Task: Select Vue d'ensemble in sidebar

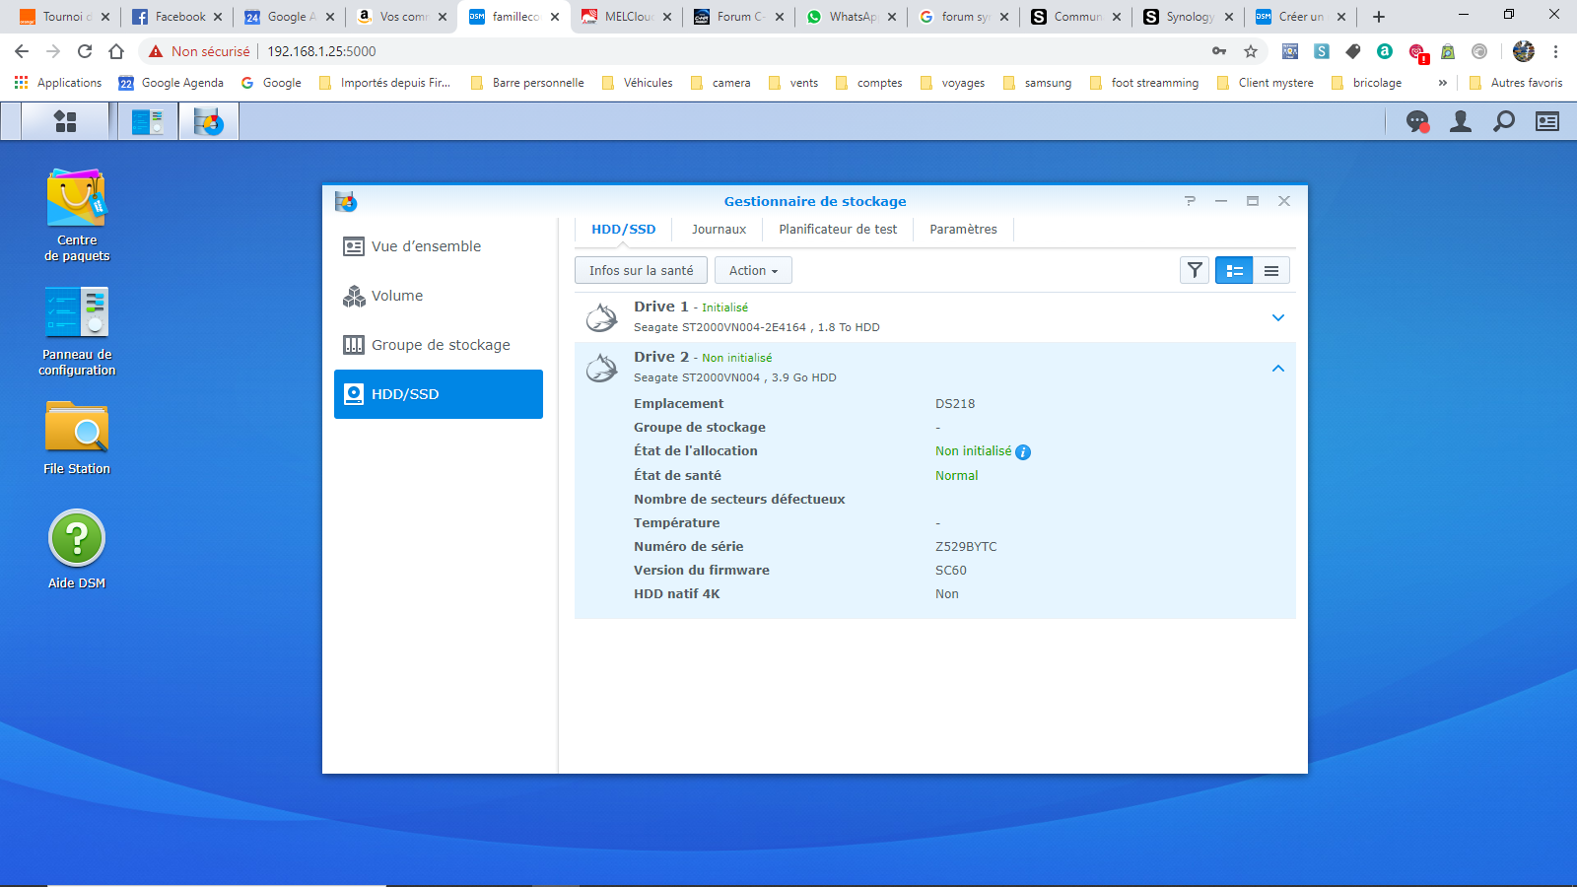Action: (439, 246)
